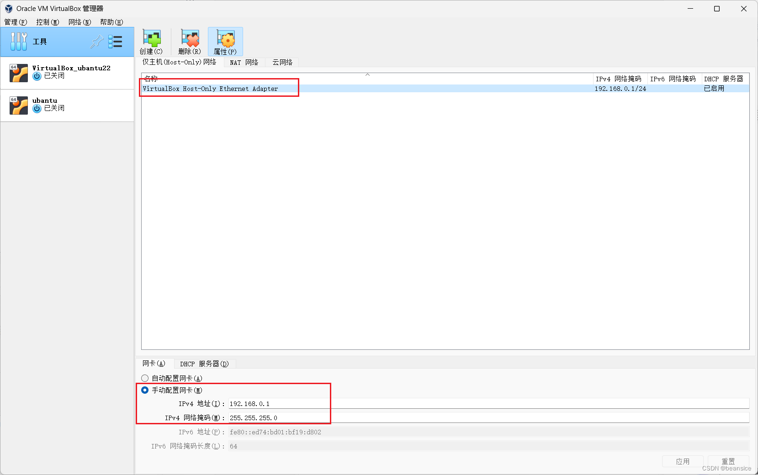Select VirtualBox Host-Only Ethernet Adapter row
The image size is (758, 475).
445,89
